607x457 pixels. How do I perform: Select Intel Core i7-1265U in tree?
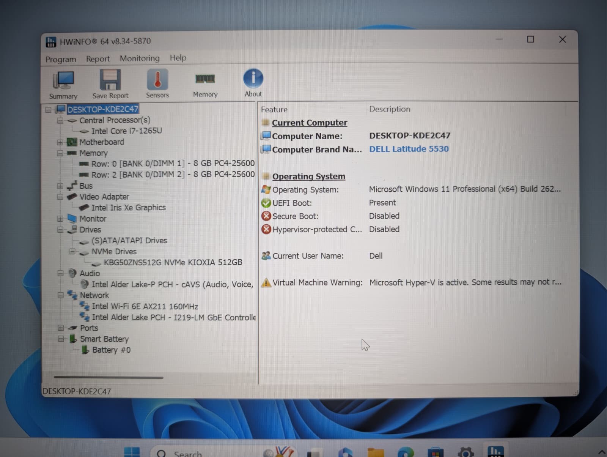[127, 131]
